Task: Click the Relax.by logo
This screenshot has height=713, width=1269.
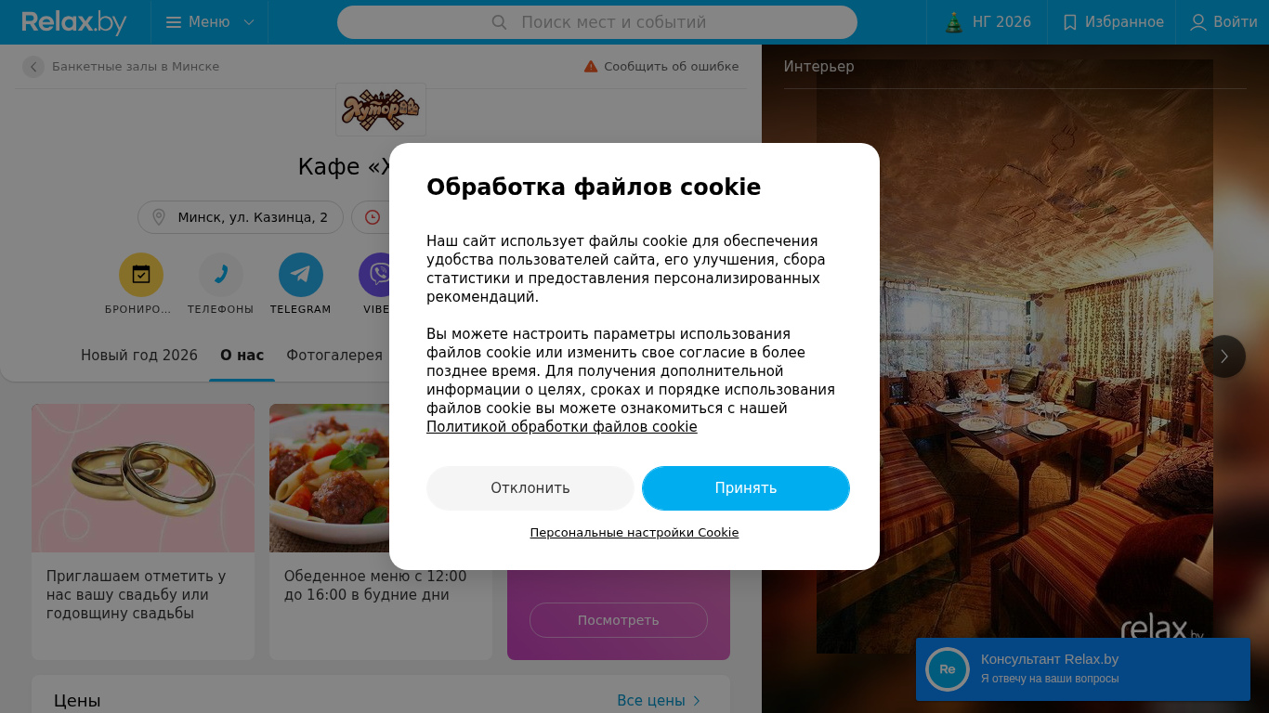Action: pos(74,22)
